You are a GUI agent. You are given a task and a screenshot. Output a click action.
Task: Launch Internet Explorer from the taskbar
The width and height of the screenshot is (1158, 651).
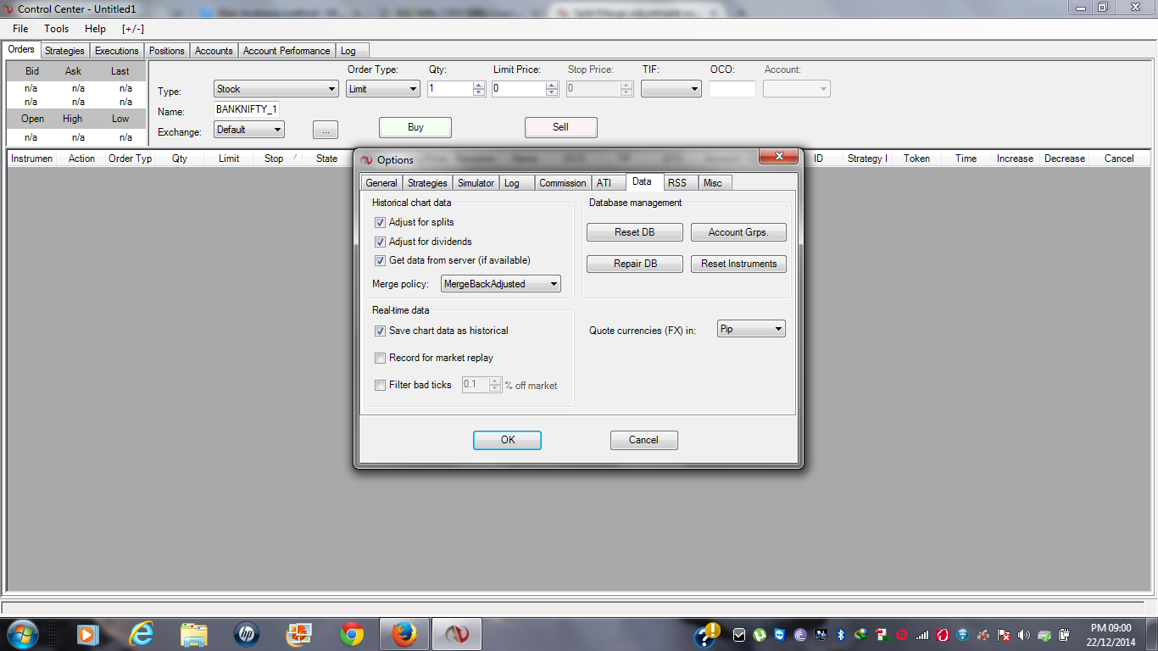click(x=141, y=634)
